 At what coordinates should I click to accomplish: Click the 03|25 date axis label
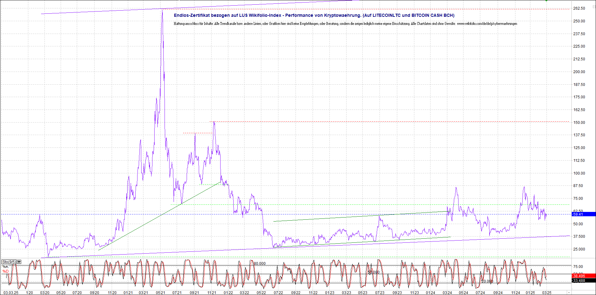pos(547,293)
